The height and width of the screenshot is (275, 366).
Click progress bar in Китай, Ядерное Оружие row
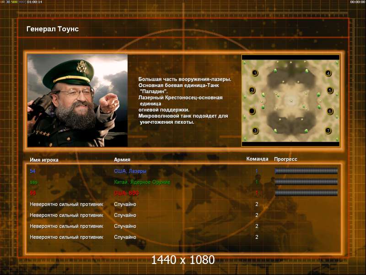306,182
